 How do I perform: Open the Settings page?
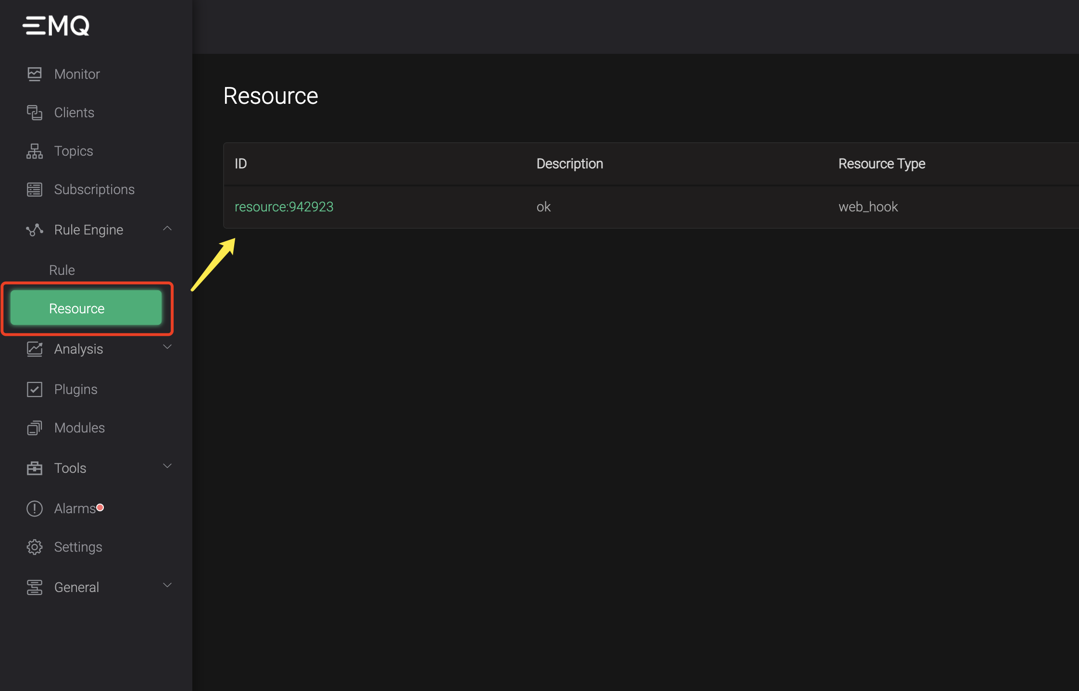(78, 547)
